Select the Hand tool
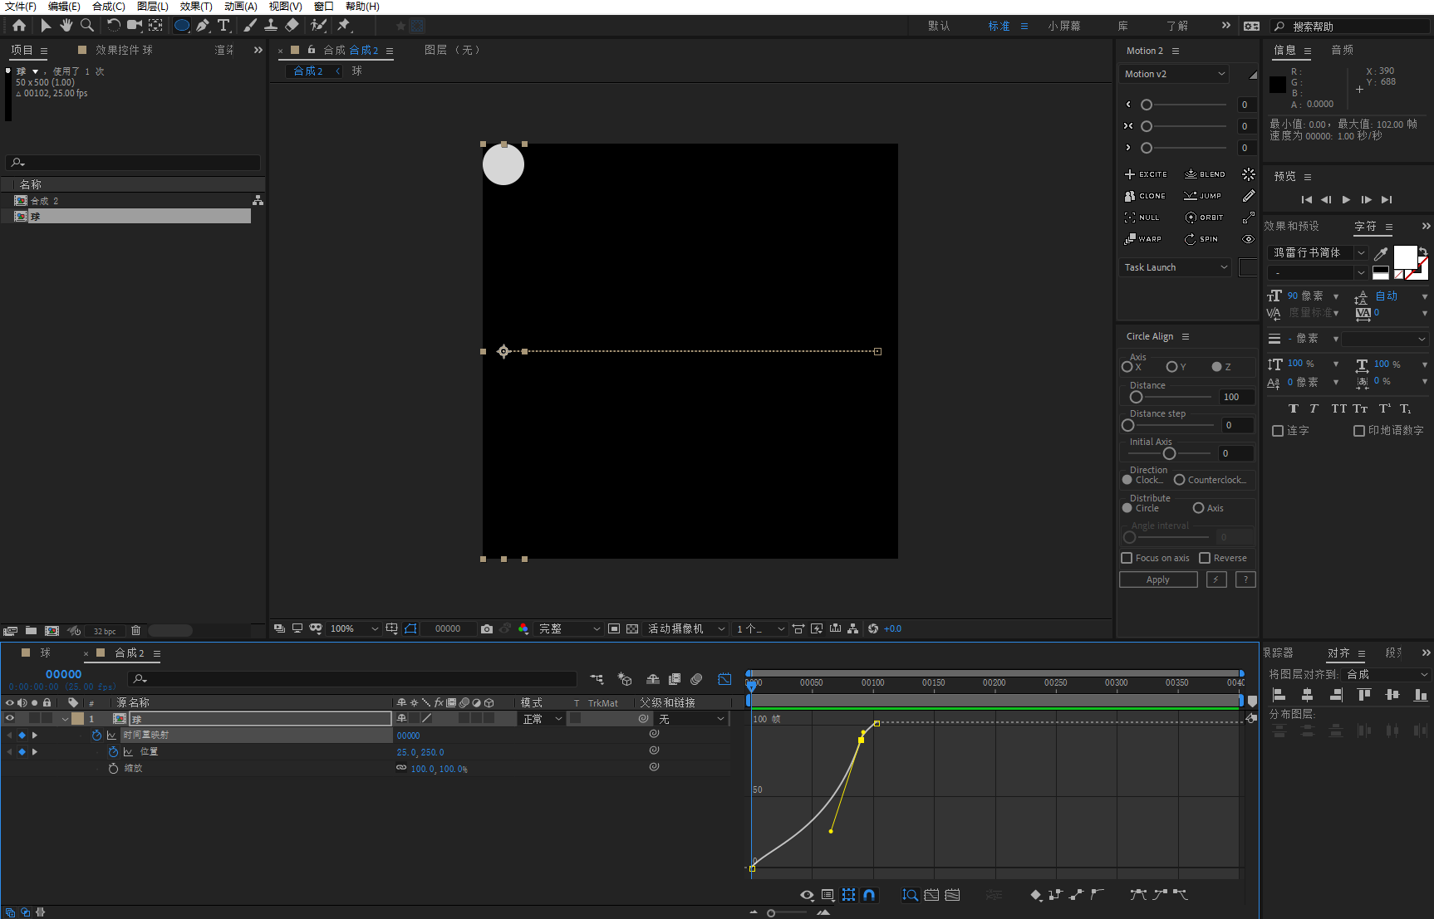1434x919 pixels. click(66, 26)
